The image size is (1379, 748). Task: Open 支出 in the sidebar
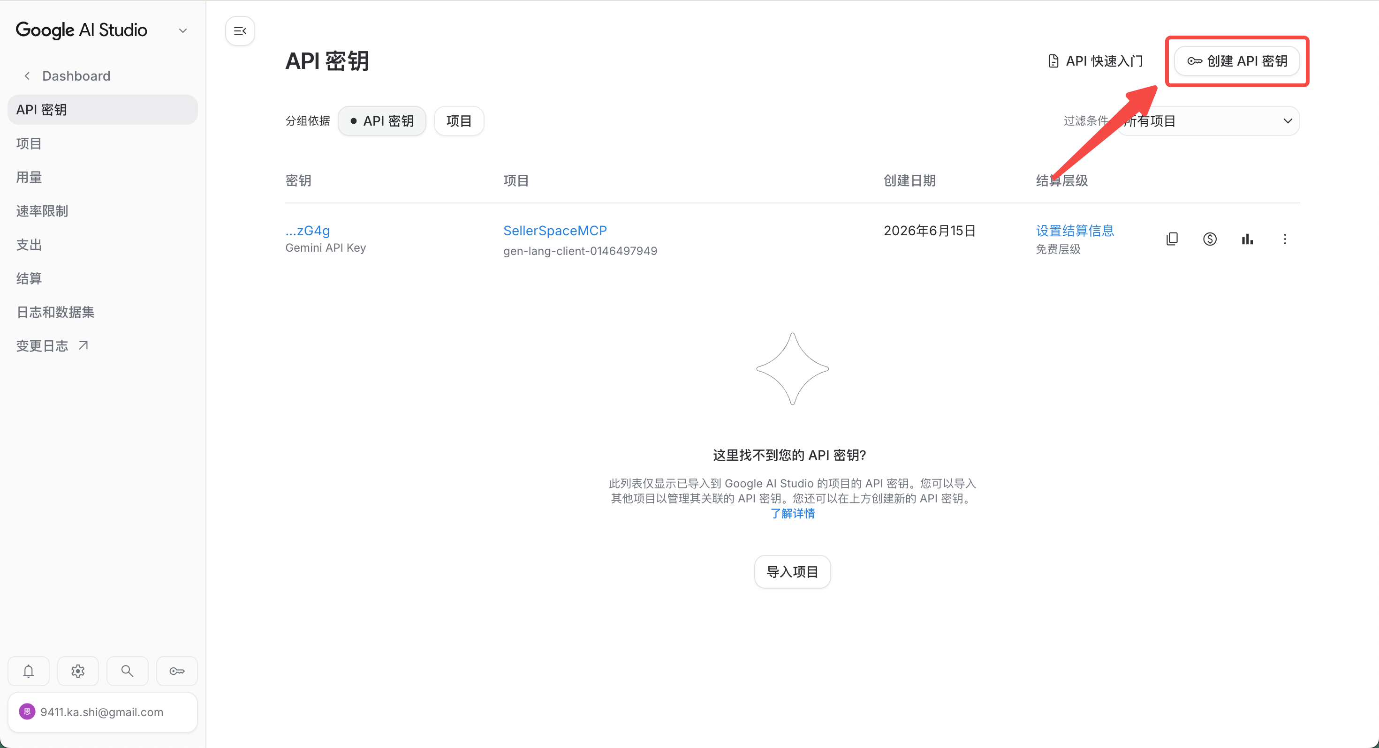coord(29,245)
